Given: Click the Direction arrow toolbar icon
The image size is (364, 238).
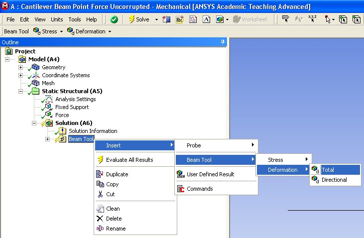Looking at the screenshot, I should (x=299, y=19).
